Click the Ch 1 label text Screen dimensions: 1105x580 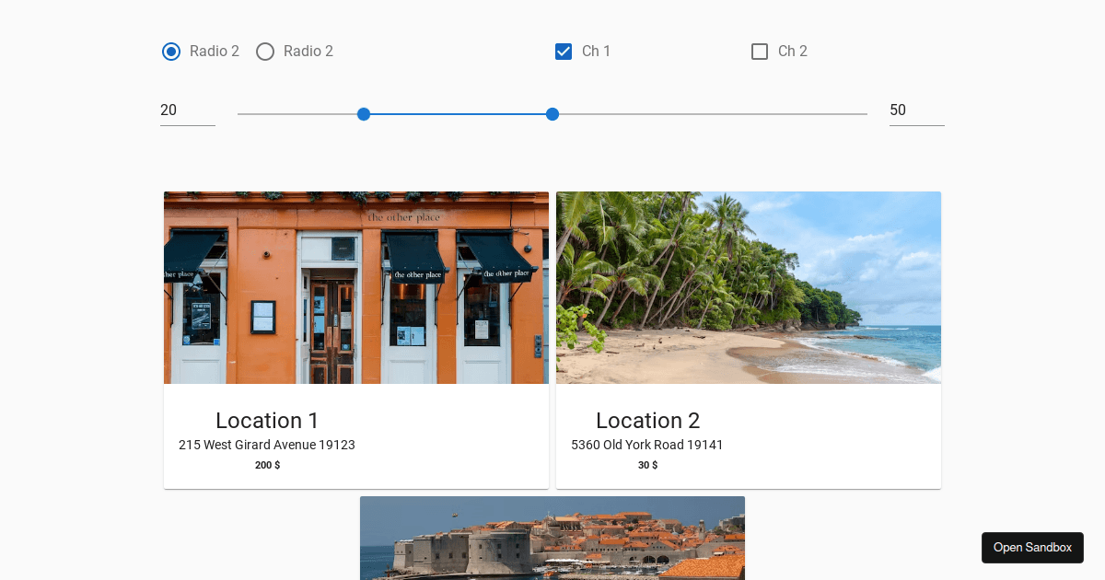coord(596,52)
